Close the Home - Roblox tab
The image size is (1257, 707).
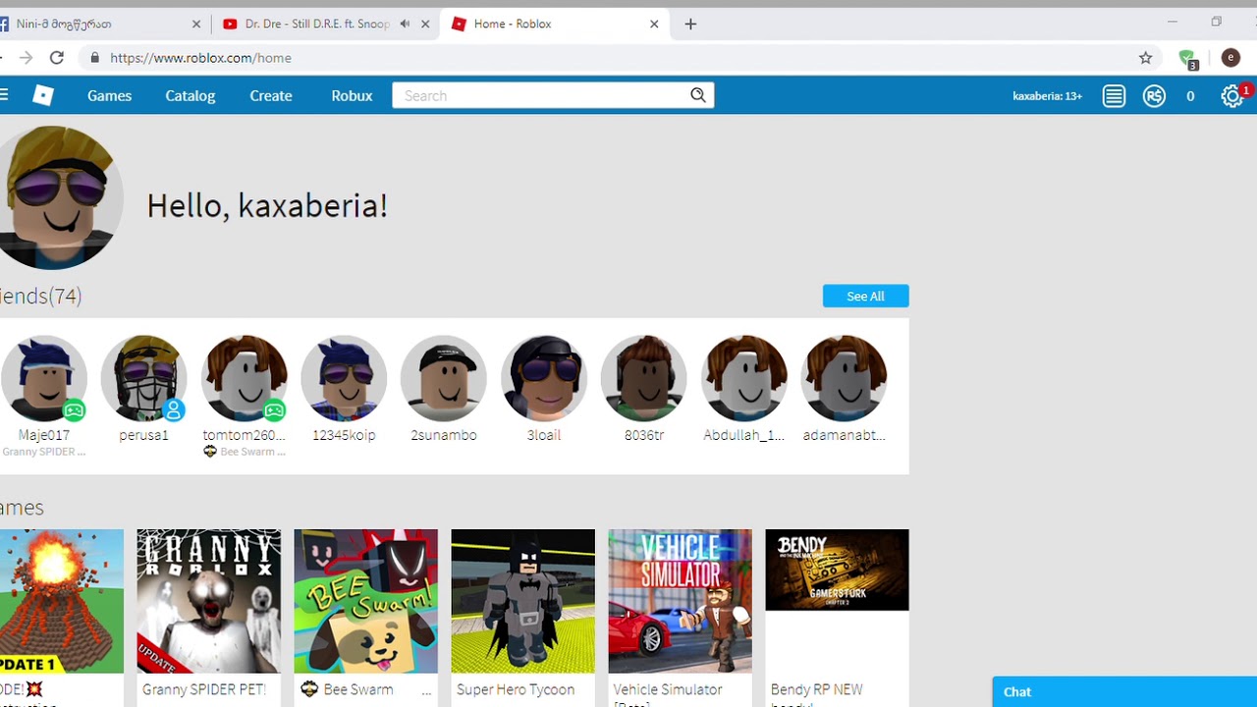(x=654, y=24)
